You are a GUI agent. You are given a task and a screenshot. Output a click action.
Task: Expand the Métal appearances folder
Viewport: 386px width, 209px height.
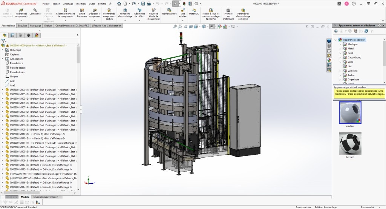(x=340, y=49)
